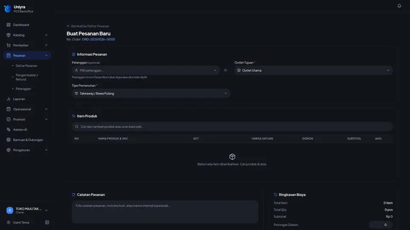Open notifications bell icon
Viewport: 410px width, 230px height.
pyautogui.click(x=399, y=6)
